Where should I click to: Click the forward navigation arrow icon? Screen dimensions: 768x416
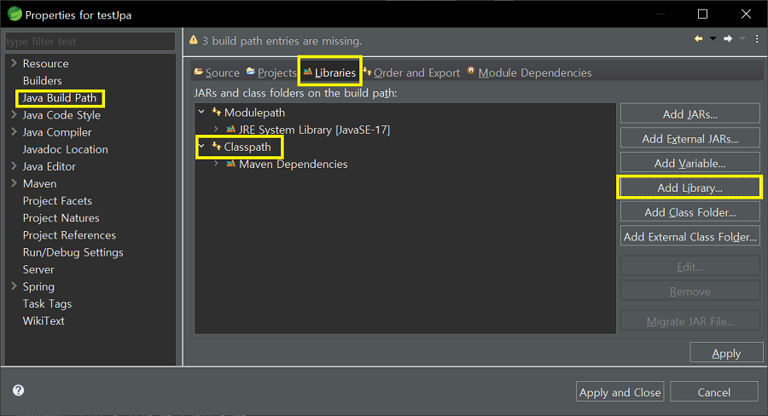727,39
